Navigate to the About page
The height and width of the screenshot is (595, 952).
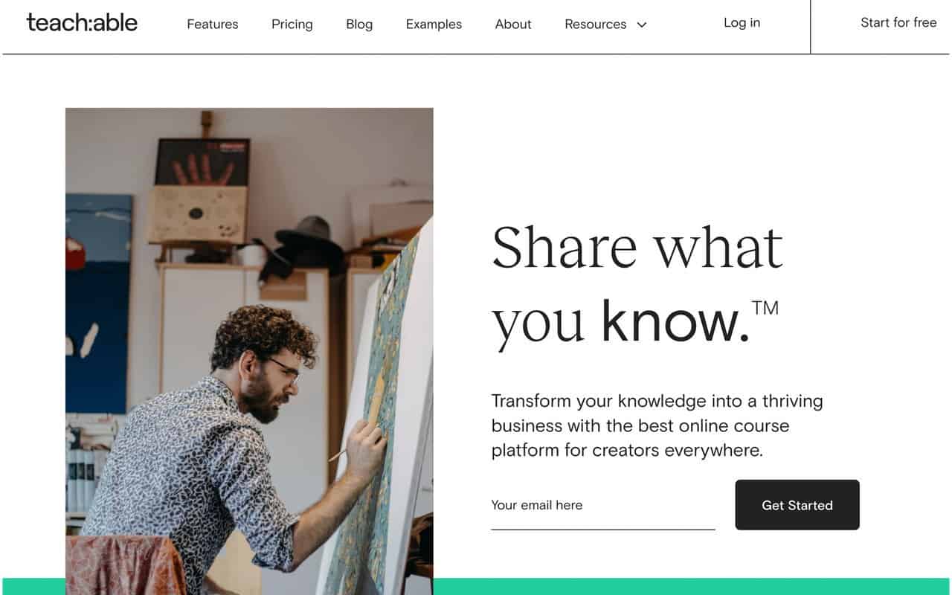pyautogui.click(x=512, y=24)
